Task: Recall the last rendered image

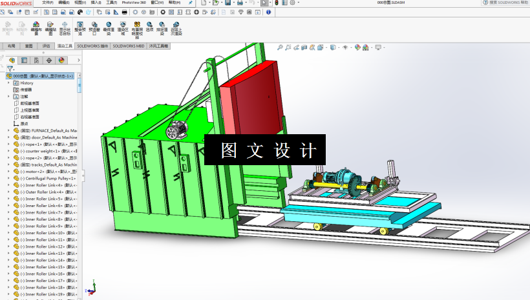Action: point(176,28)
